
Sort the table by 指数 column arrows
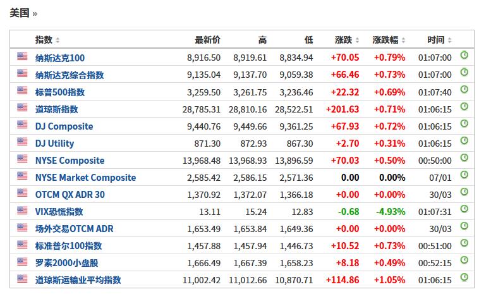(58, 40)
